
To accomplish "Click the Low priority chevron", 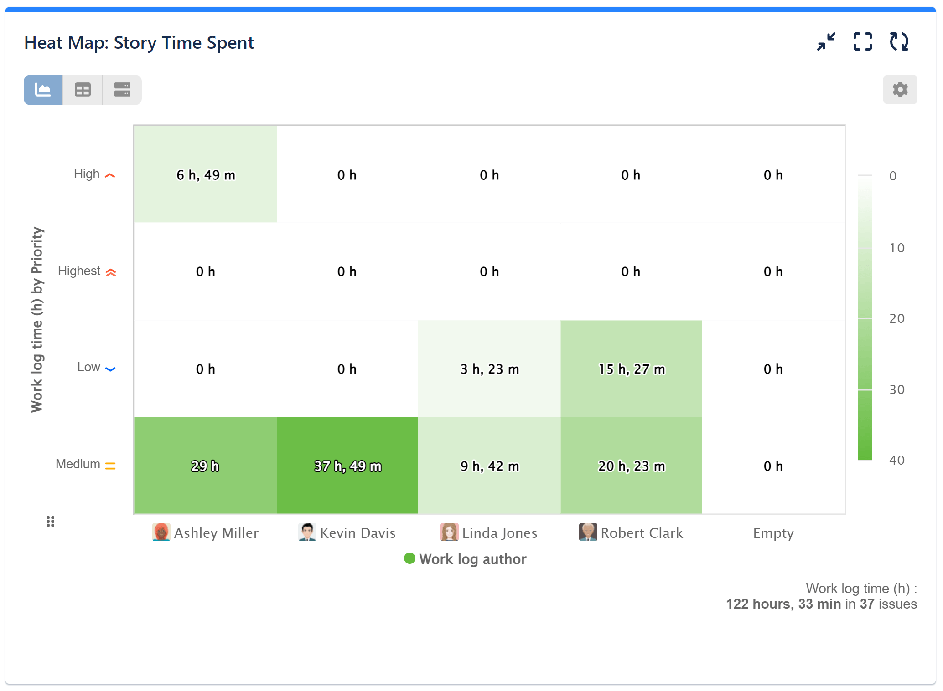I will coord(109,368).
